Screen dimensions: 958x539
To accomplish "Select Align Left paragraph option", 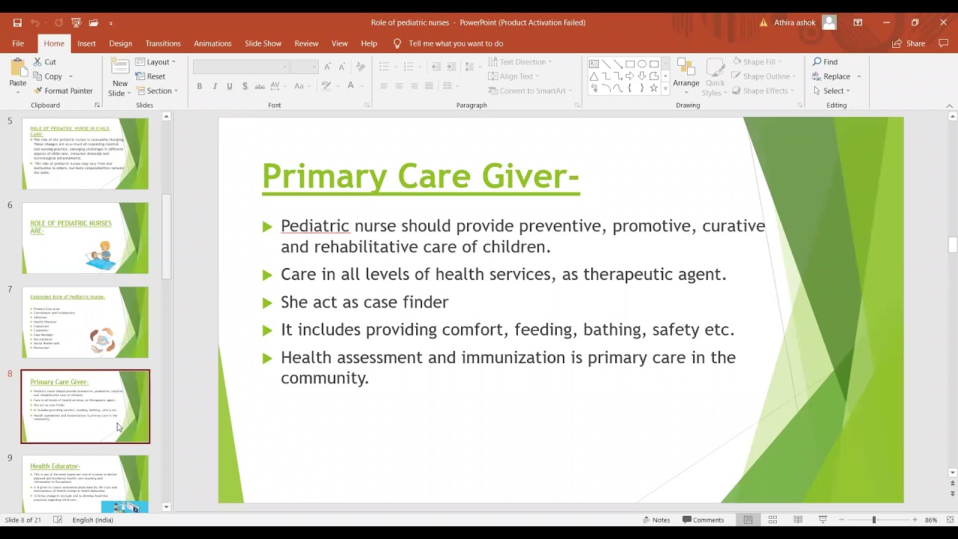I will [x=384, y=87].
